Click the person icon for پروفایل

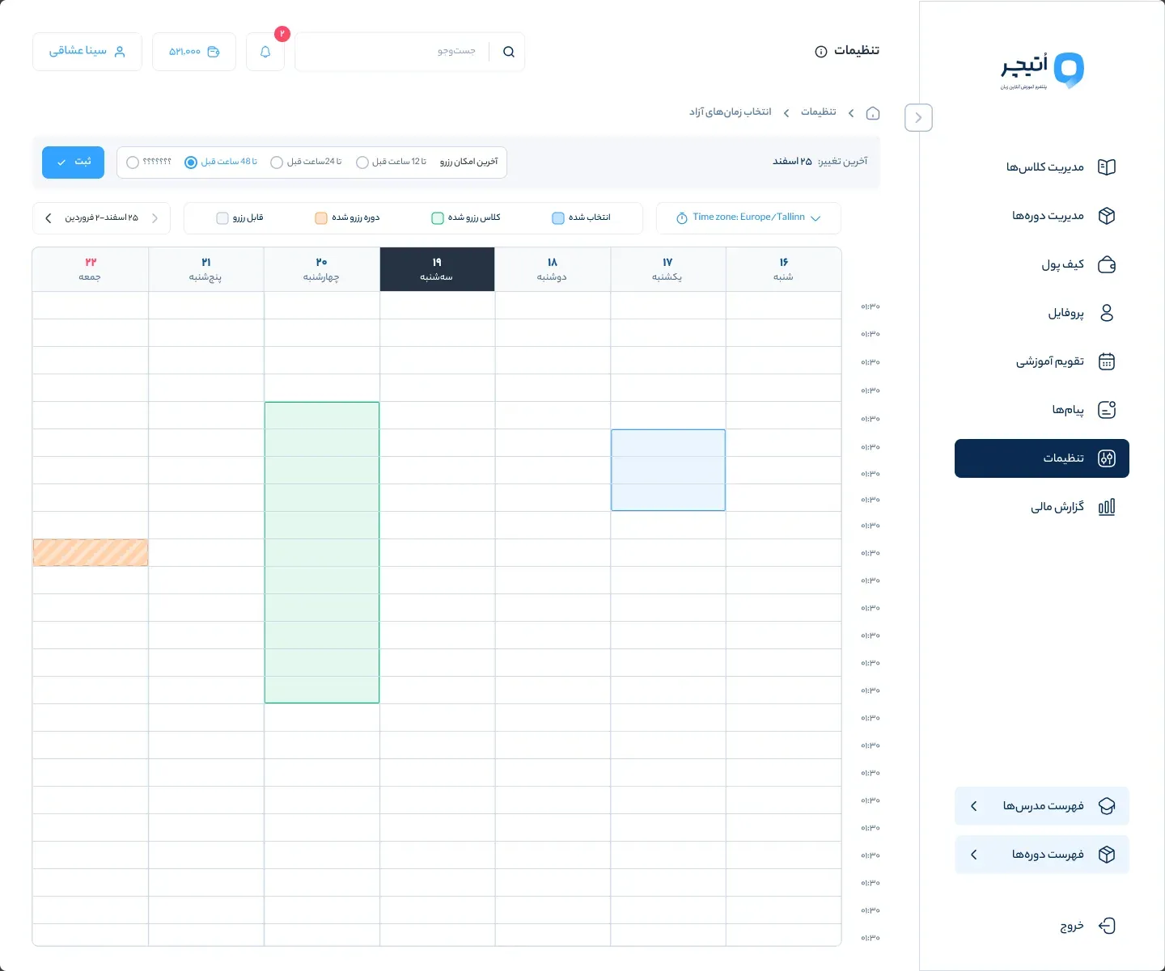tap(1107, 313)
